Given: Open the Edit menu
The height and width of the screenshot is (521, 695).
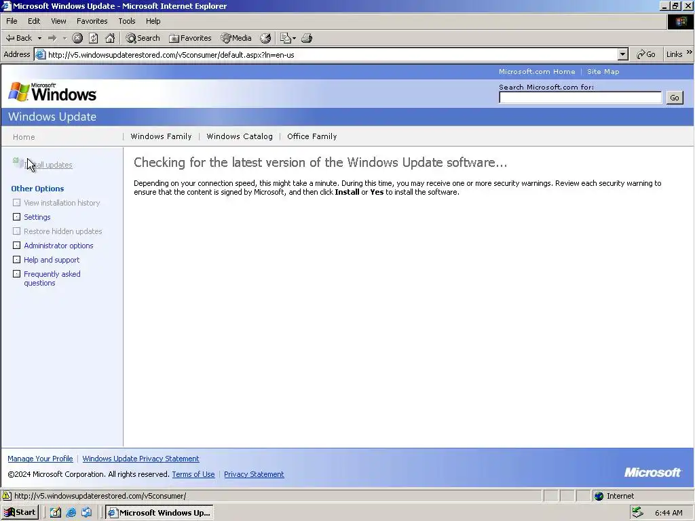Looking at the screenshot, I should [x=34, y=21].
